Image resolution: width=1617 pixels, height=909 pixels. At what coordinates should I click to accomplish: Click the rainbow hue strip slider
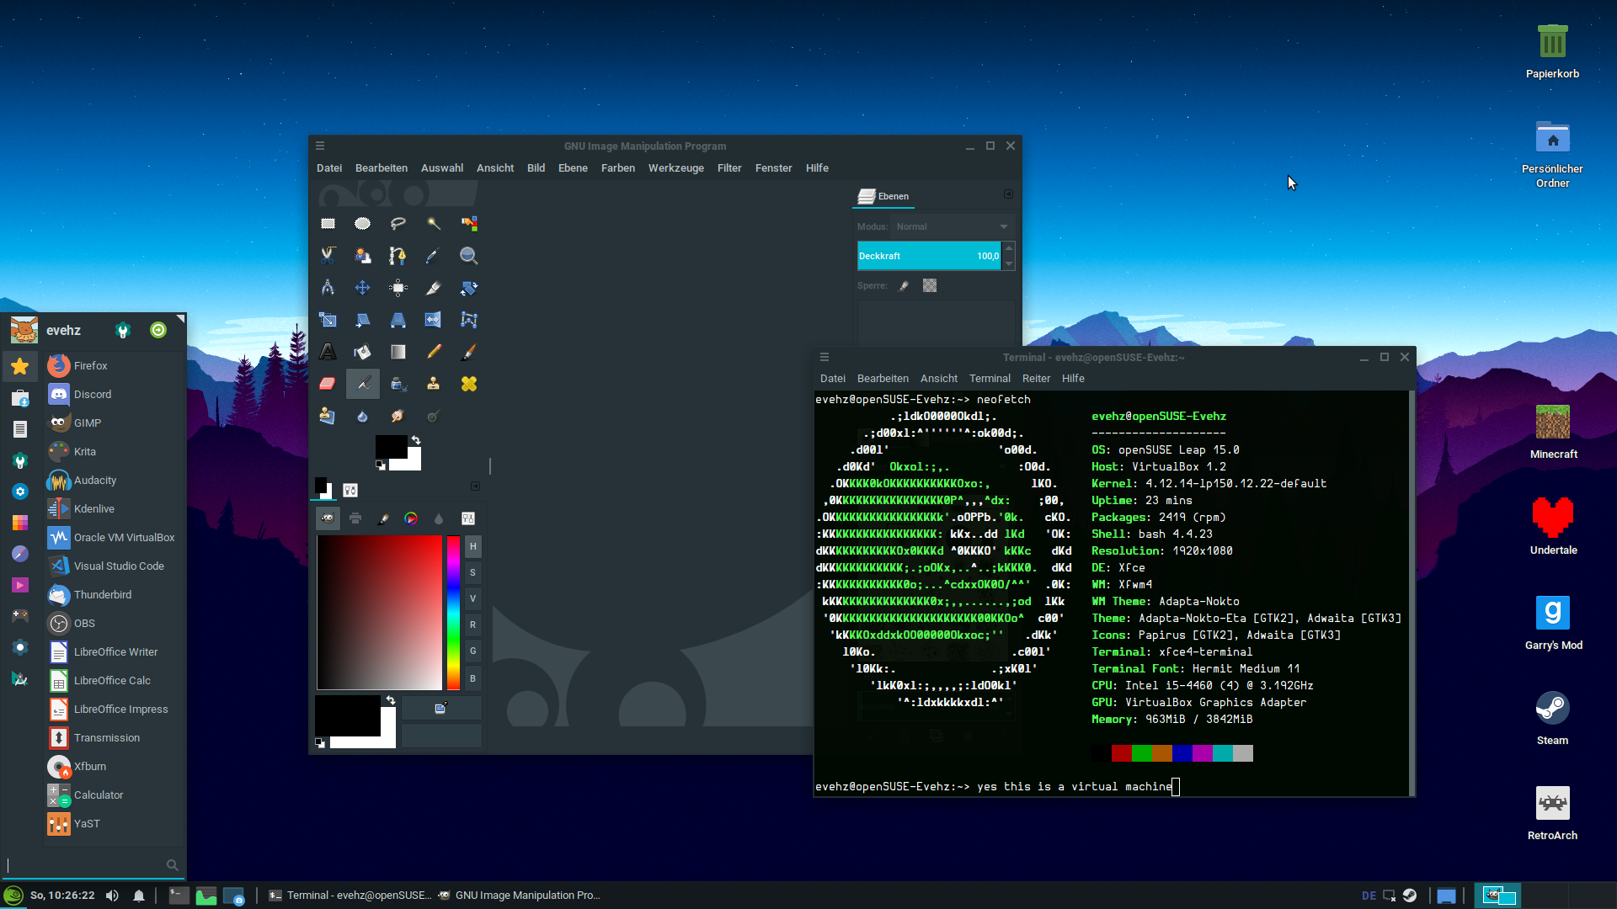pos(453,613)
